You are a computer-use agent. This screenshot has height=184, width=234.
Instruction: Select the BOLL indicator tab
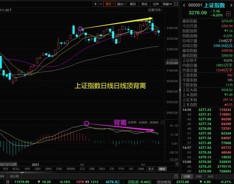[16, 169]
